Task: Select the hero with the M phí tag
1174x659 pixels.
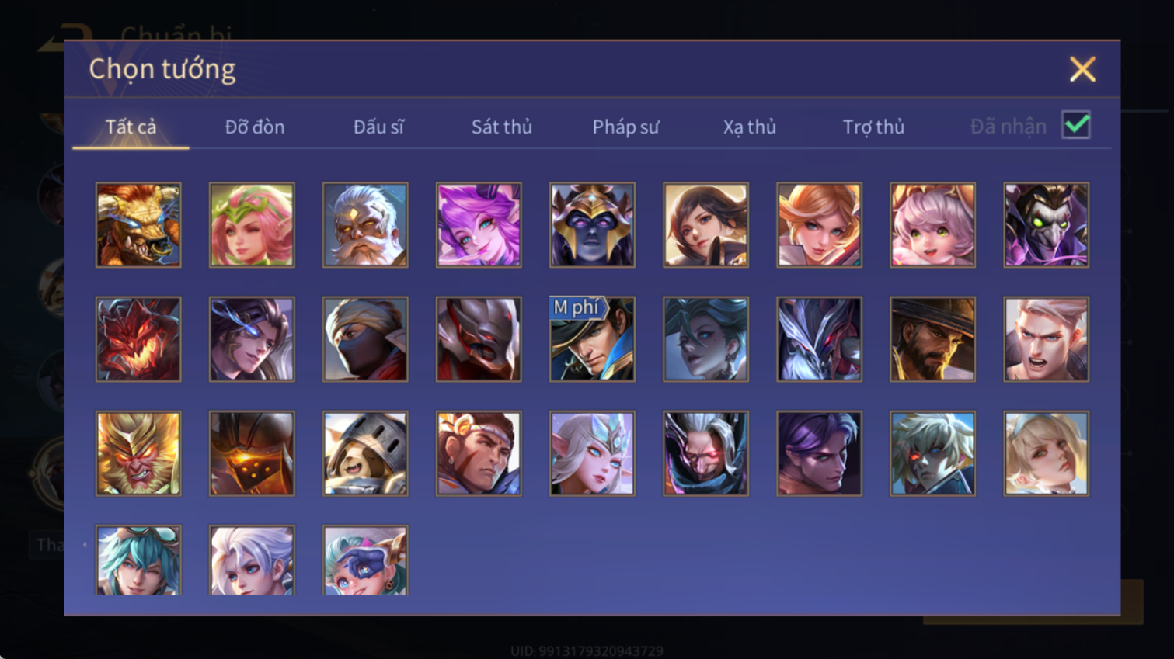Action: [592, 339]
